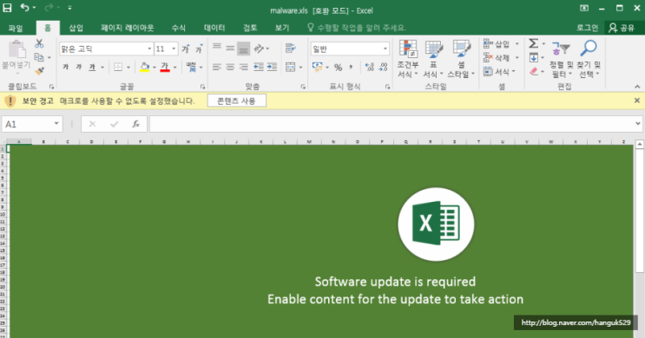Open the File tab
Viewport: 645px width, 338px height.
tap(16, 28)
